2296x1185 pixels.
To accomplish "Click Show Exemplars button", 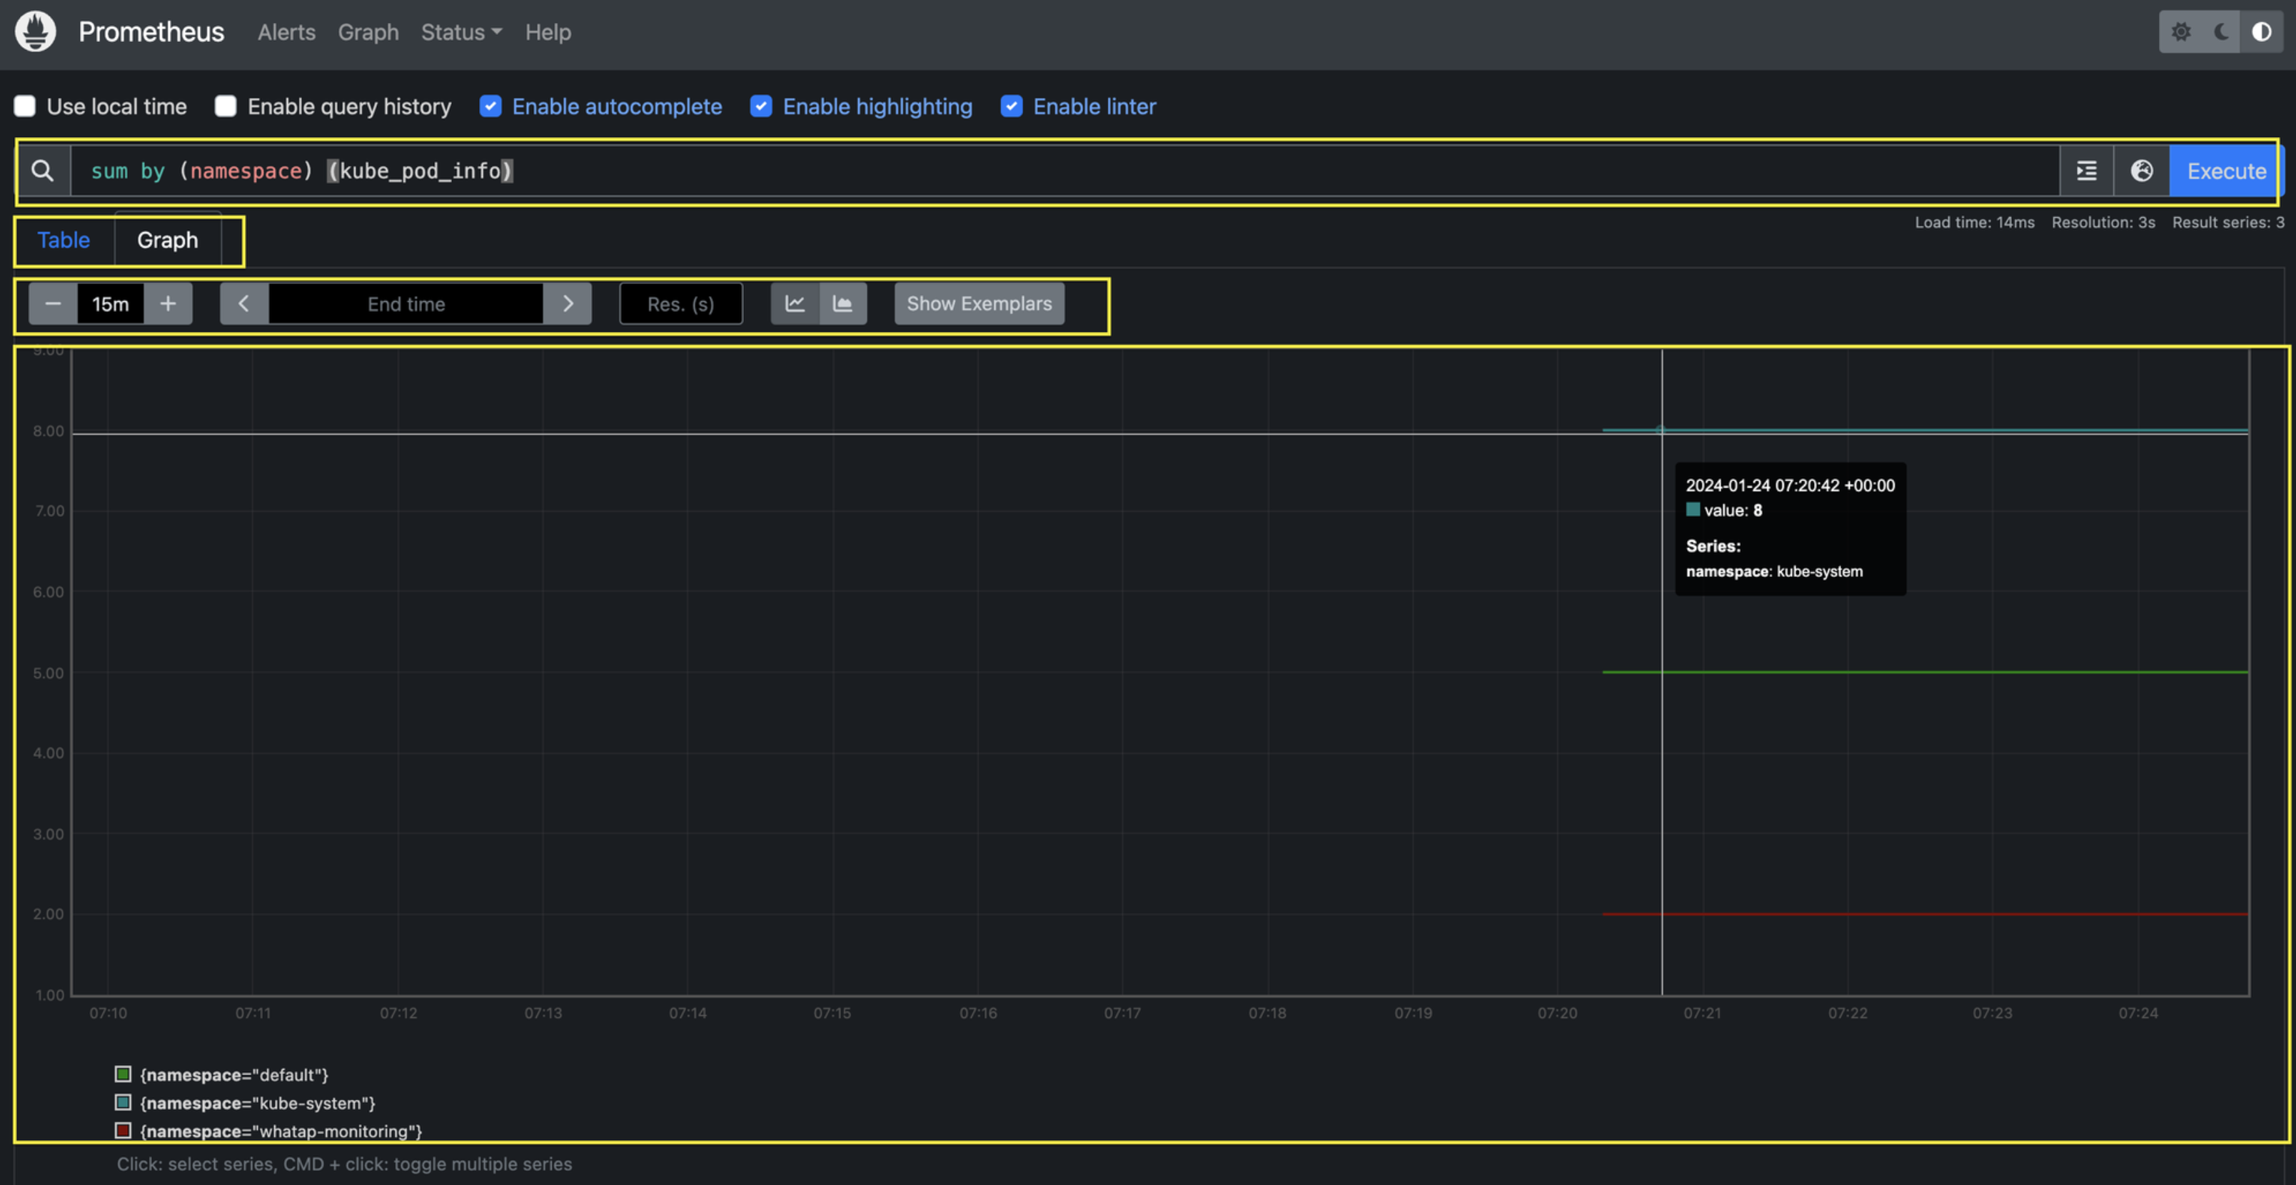I will 979,304.
